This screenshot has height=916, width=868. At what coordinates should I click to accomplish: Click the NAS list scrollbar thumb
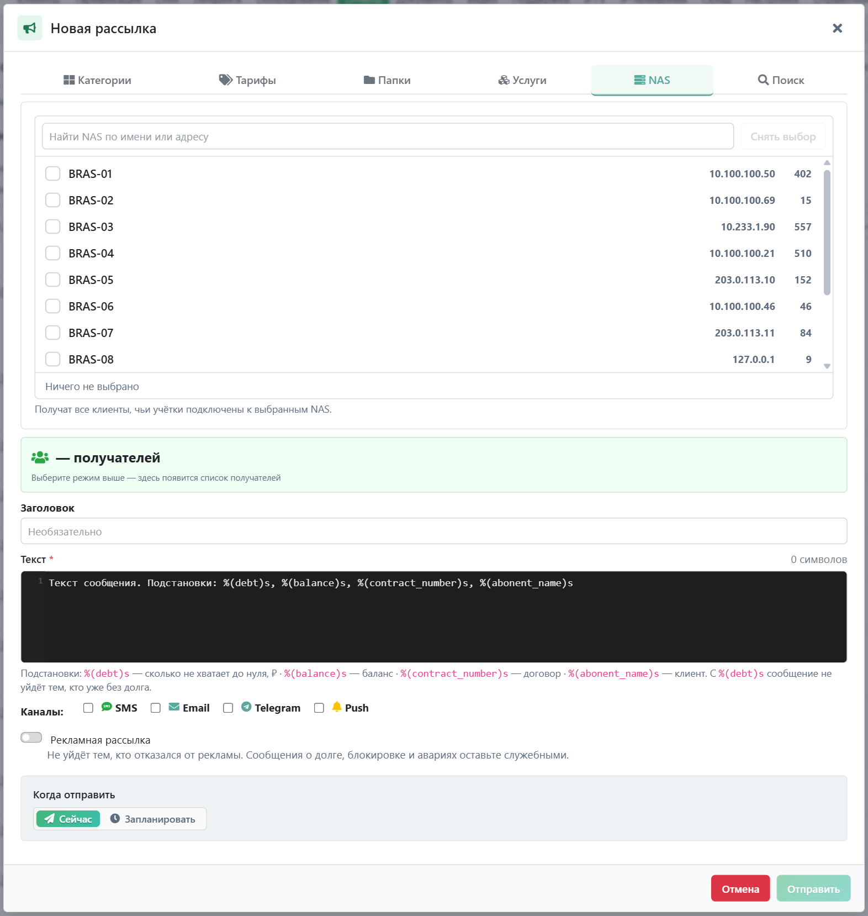(827, 233)
